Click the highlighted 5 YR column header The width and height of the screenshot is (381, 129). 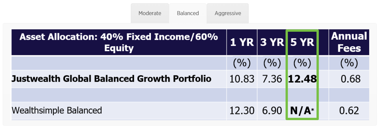pyautogui.click(x=302, y=42)
